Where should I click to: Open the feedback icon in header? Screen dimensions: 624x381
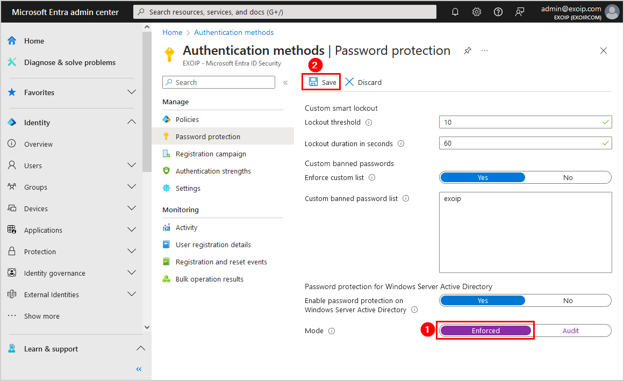coord(520,12)
